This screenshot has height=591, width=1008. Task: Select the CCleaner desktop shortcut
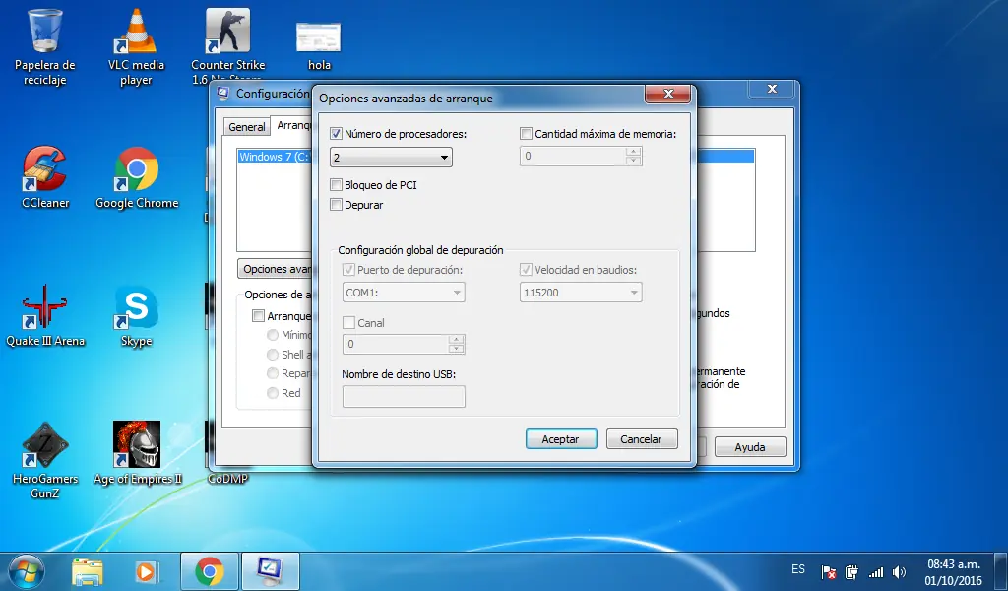pos(45,177)
